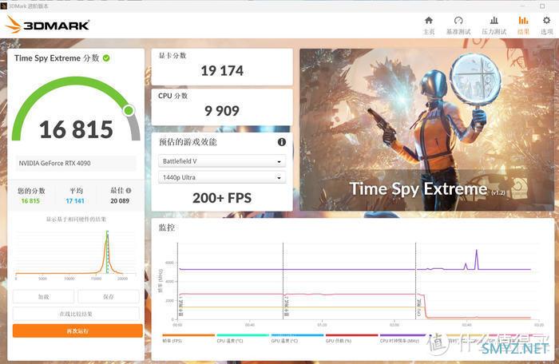Click the 监控 monitoring heading
This screenshot has height=364, width=559.
pyautogui.click(x=166, y=227)
